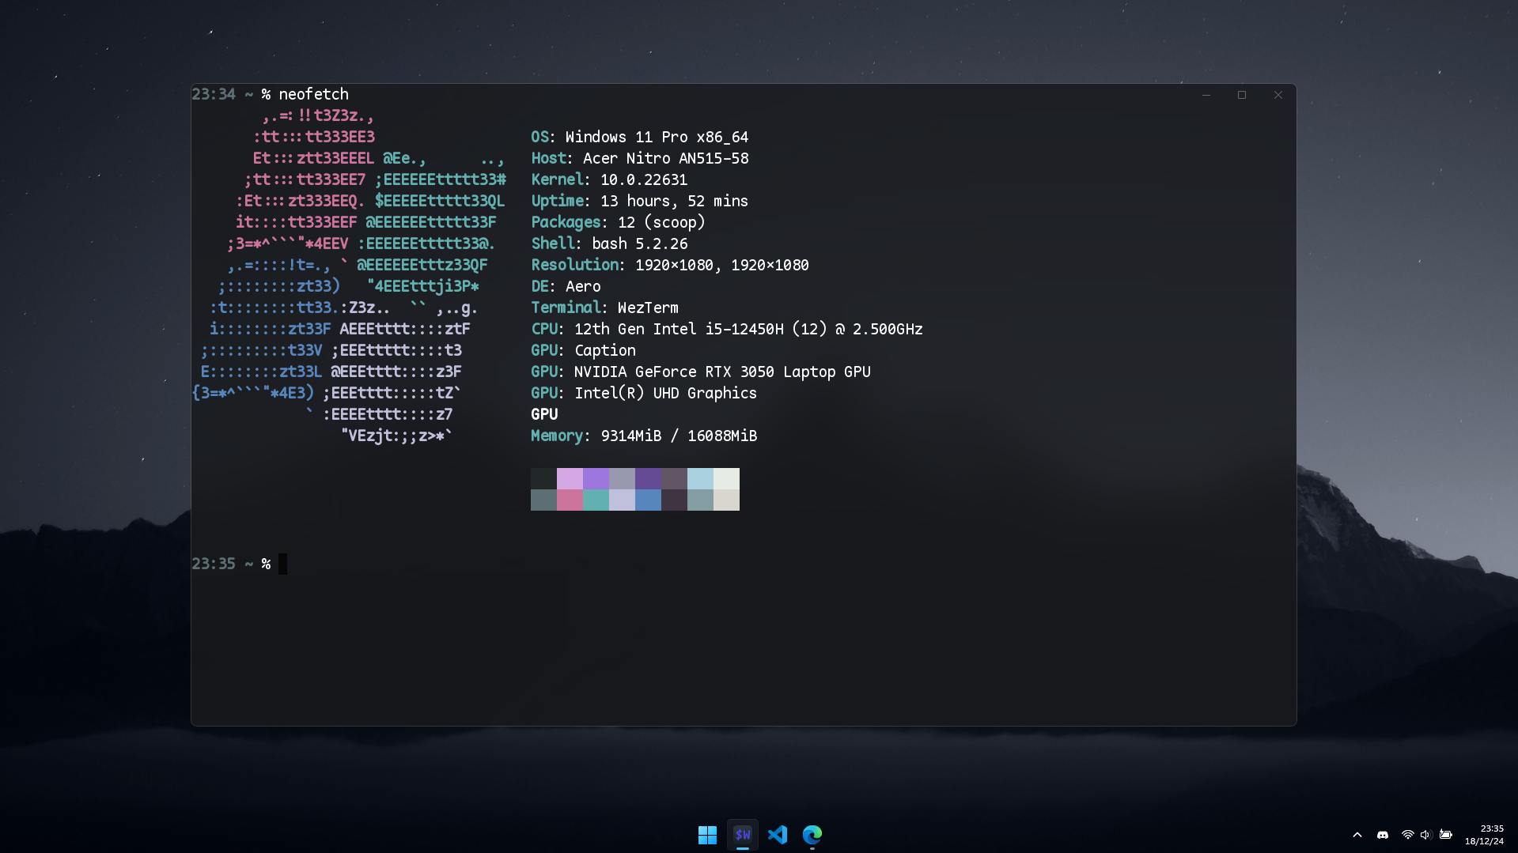Click the 'OS: Windows 11 Pro x86_64' line

tap(639, 137)
